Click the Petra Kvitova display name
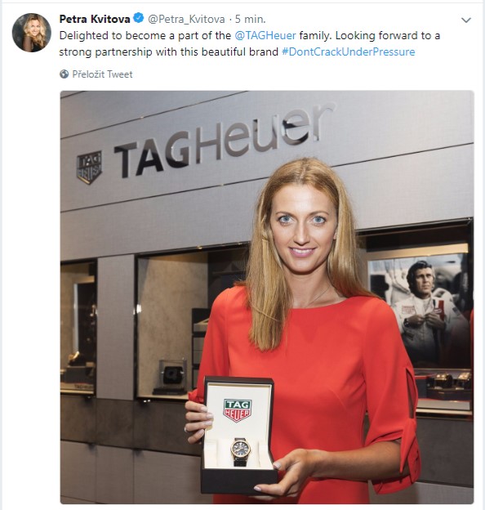 point(95,19)
